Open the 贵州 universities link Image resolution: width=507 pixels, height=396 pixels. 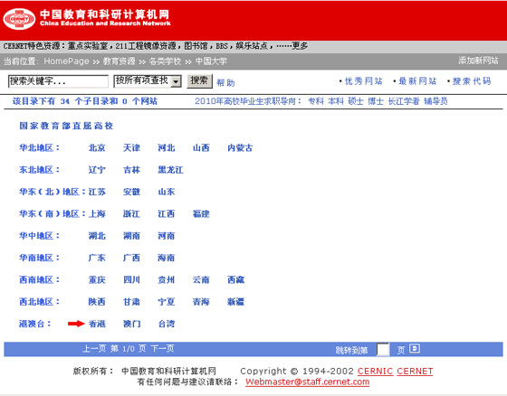(x=167, y=279)
